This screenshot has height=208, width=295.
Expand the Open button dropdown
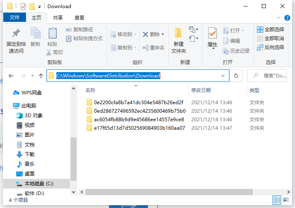[x=243, y=31]
